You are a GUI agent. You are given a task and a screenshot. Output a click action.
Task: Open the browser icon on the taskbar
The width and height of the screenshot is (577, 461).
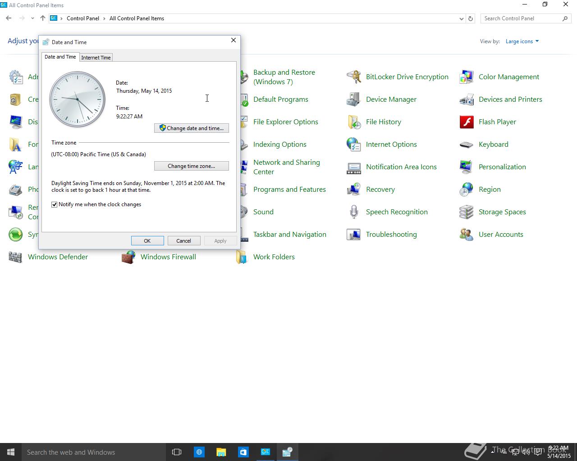(x=199, y=452)
